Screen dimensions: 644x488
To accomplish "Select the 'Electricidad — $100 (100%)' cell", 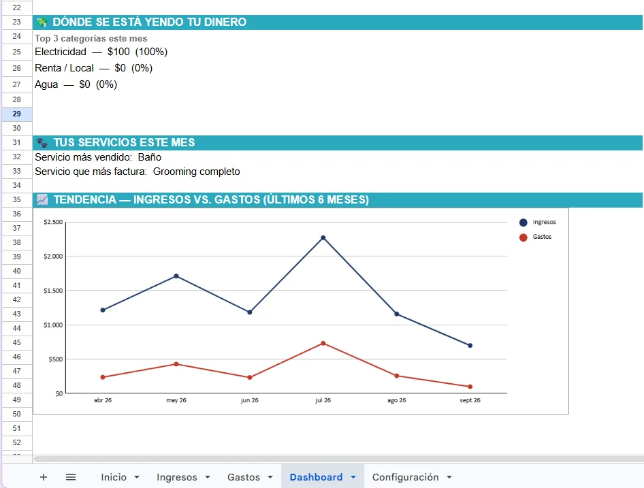I will point(101,52).
